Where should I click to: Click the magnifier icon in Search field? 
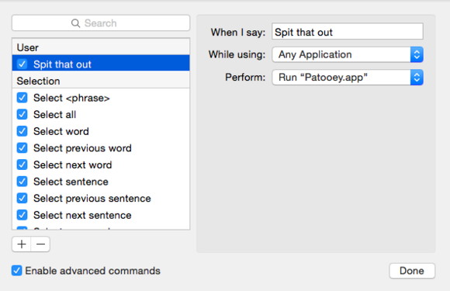click(x=75, y=23)
